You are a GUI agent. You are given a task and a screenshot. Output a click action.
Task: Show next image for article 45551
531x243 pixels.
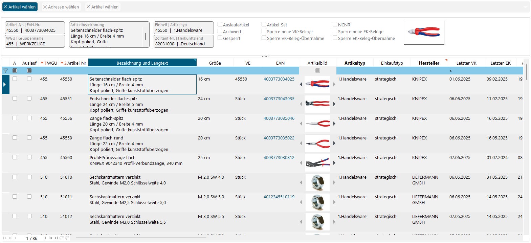(x=334, y=104)
